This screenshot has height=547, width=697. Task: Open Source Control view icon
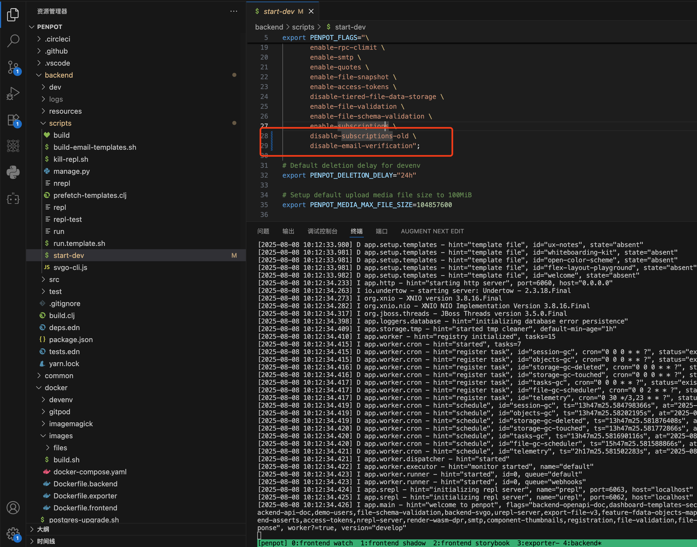tap(13, 67)
